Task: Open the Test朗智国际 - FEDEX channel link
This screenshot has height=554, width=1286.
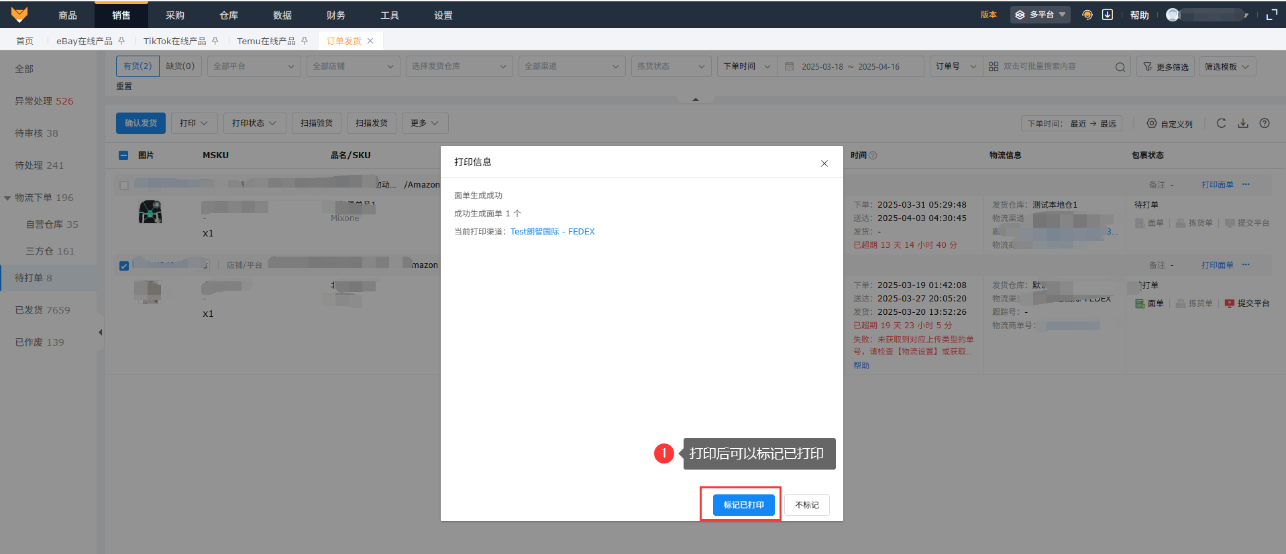Action: 553,232
